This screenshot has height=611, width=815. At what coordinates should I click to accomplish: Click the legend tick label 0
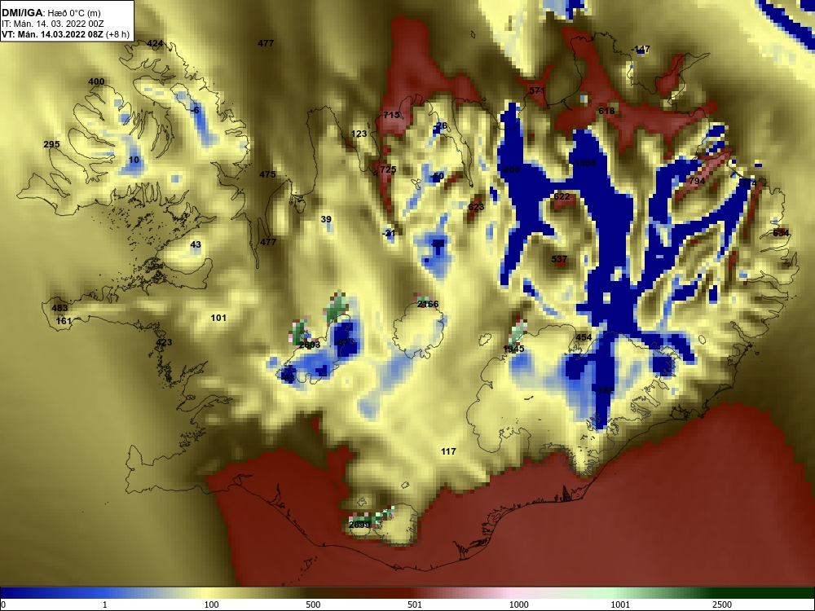click(x=3, y=604)
